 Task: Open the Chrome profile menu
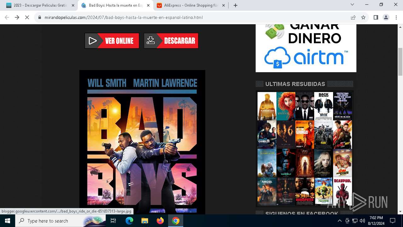pyautogui.click(x=386, y=17)
